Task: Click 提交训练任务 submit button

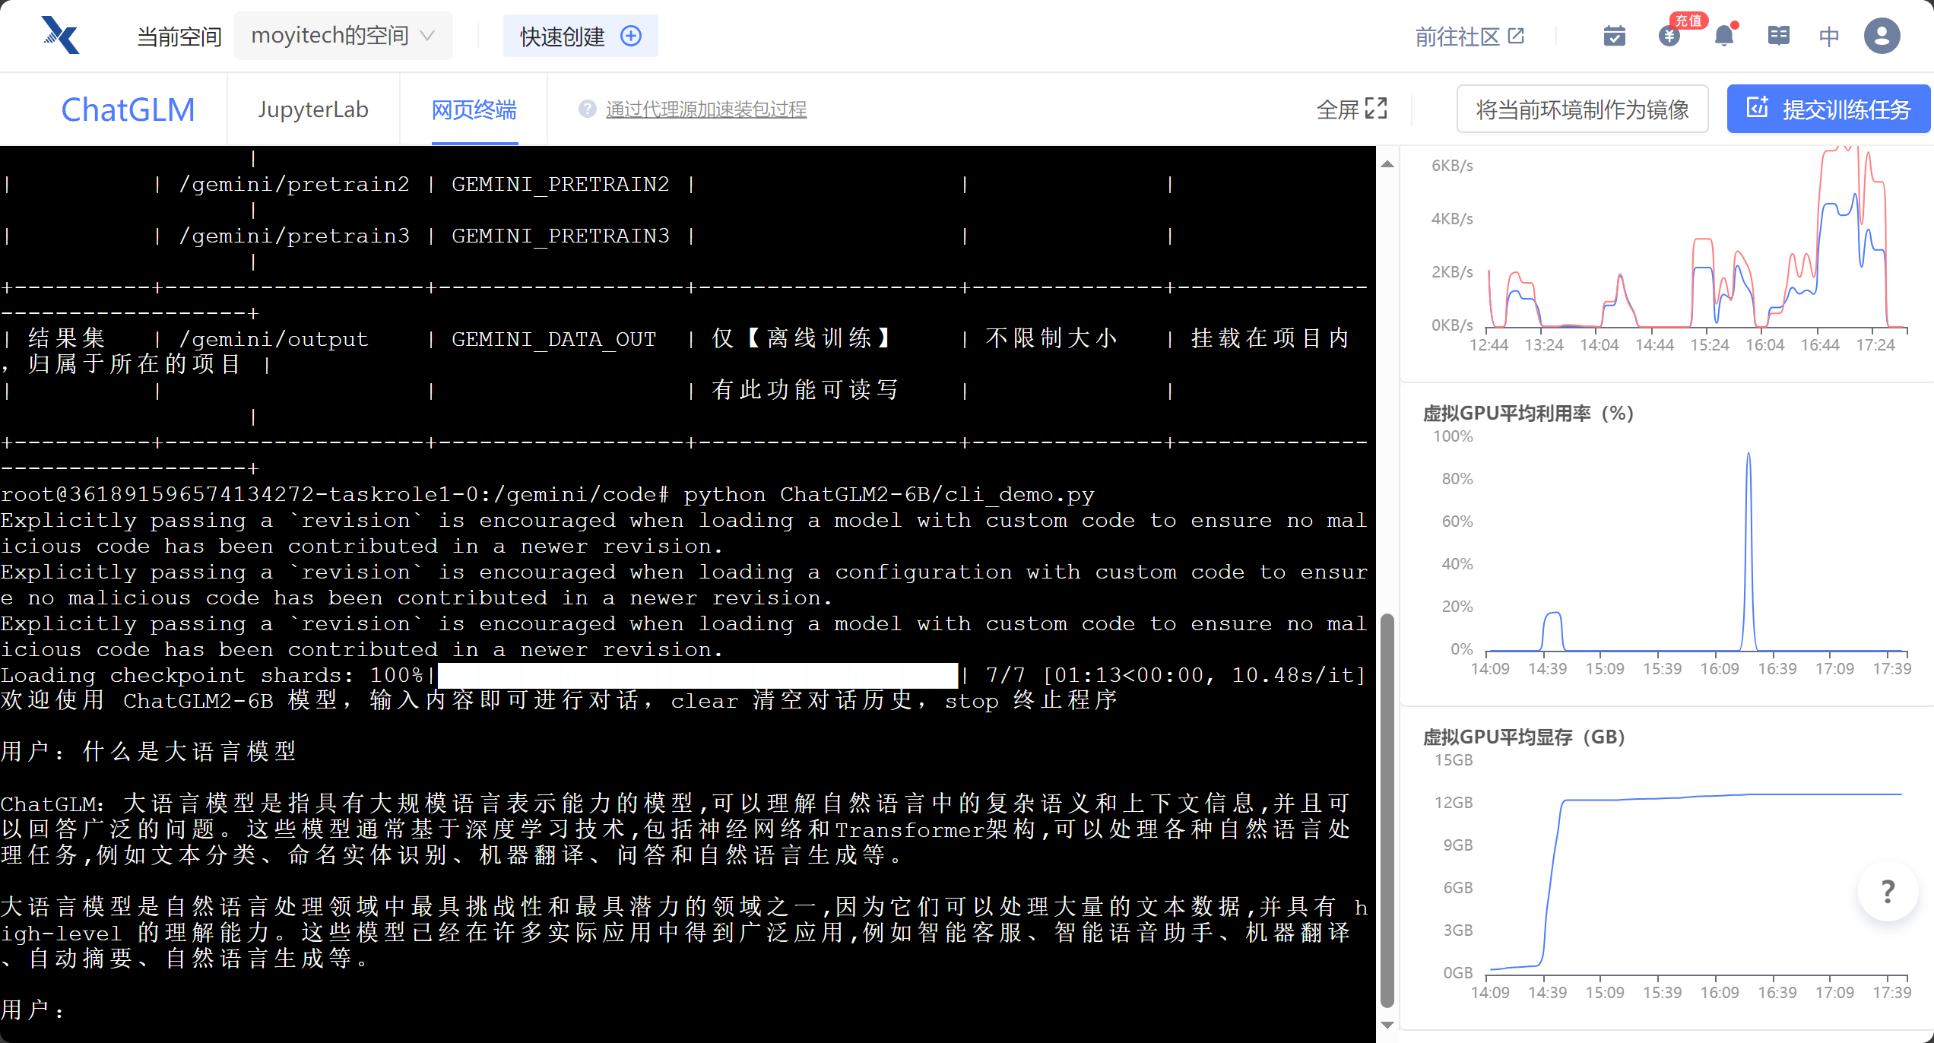Action: (1828, 109)
